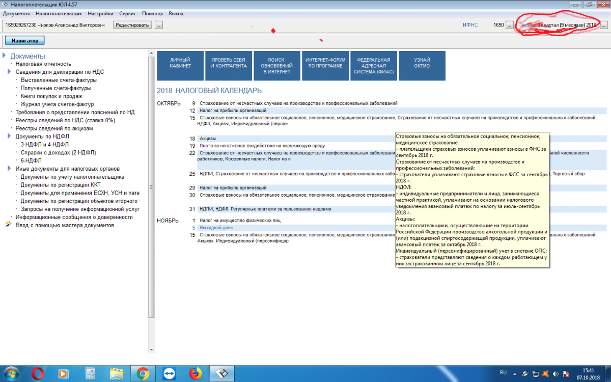The image size is (611, 382).
Task: Open the file explorer taskbar icon
Action: click(x=117, y=374)
